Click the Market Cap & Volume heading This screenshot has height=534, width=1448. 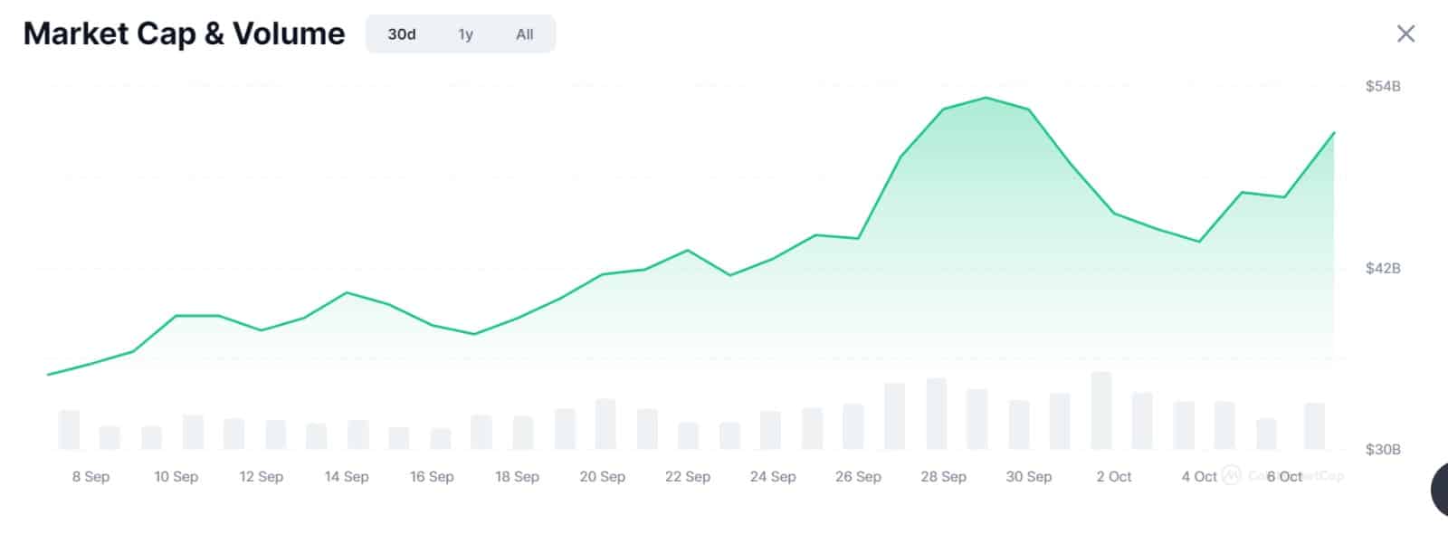[184, 34]
